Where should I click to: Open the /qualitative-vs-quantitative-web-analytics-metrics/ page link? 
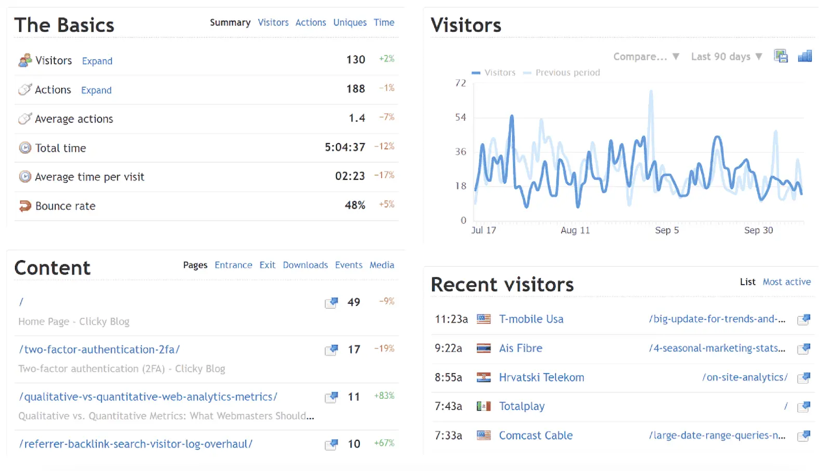tap(148, 397)
